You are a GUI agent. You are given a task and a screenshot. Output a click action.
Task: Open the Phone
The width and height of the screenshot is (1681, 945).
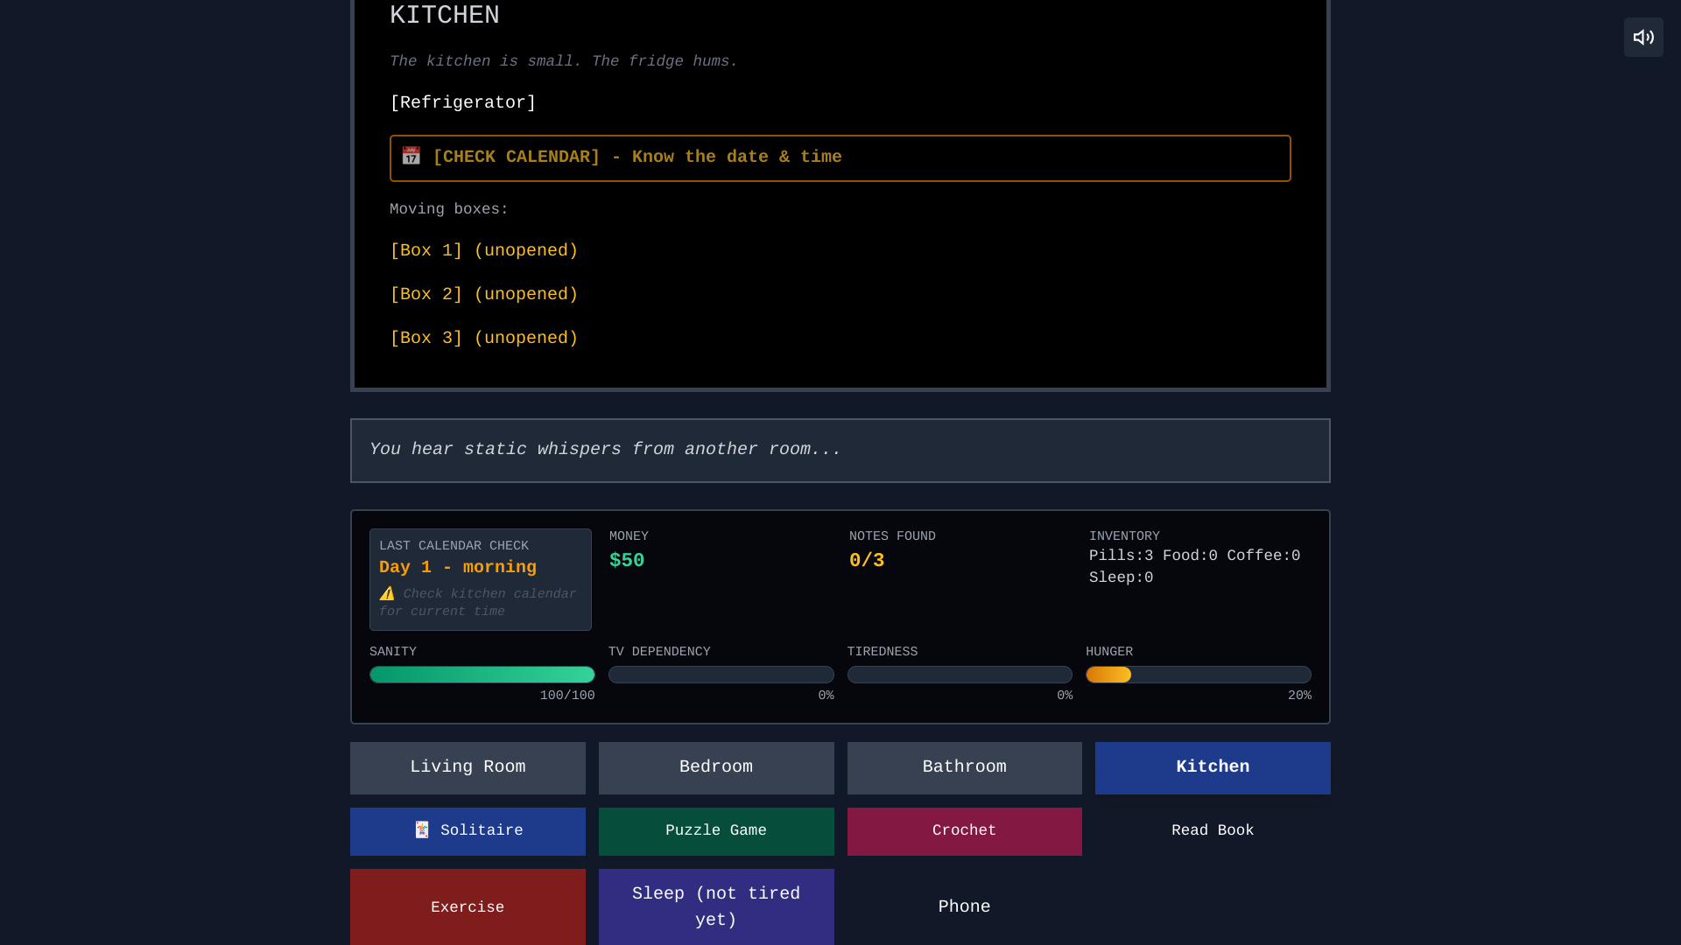pyautogui.click(x=965, y=907)
